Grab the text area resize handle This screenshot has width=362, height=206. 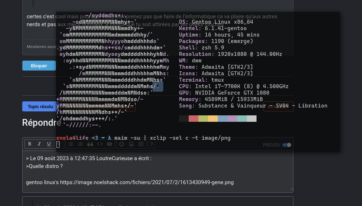[291, 189]
